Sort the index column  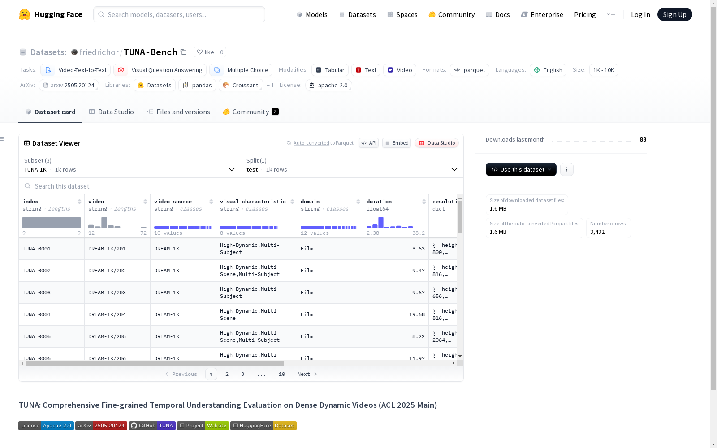[79, 202]
